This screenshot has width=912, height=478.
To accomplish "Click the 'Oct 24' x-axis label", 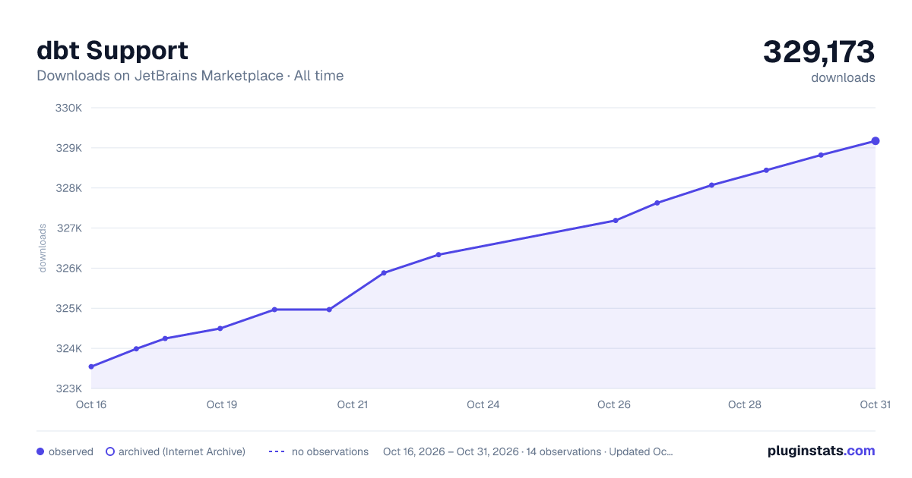I will click(483, 404).
